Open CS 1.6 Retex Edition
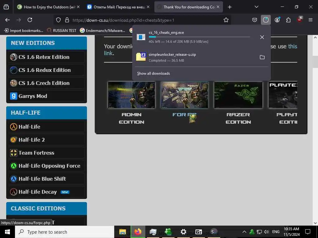This screenshot has height=238, width=318. (x=47, y=57)
